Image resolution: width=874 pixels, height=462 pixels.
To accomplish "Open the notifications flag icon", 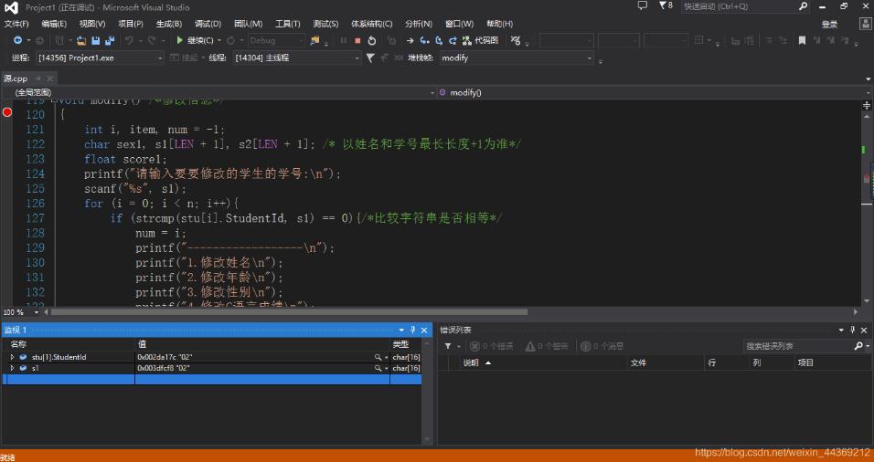I will (664, 5).
